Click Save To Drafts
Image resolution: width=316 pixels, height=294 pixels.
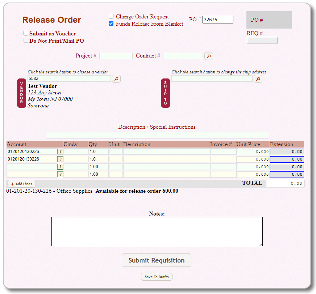click(x=157, y=277)
